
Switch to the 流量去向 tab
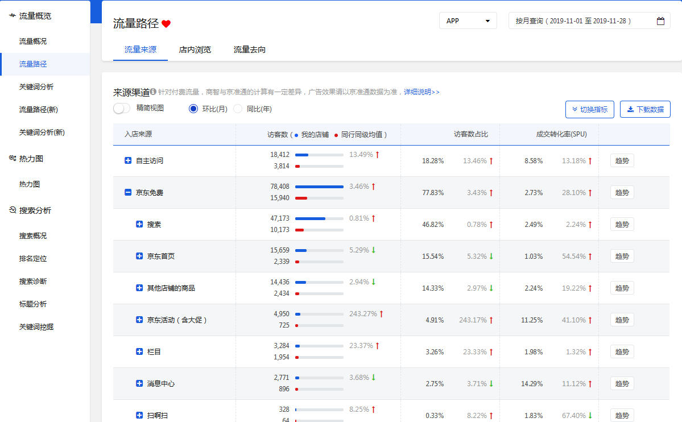pos(249,50)
